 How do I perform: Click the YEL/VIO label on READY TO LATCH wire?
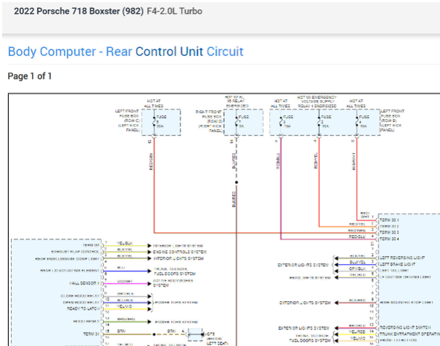point(125,306)
